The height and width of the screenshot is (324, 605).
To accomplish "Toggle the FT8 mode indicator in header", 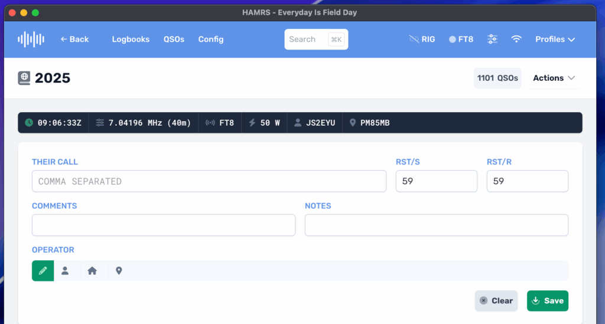I will click(461, 40).
